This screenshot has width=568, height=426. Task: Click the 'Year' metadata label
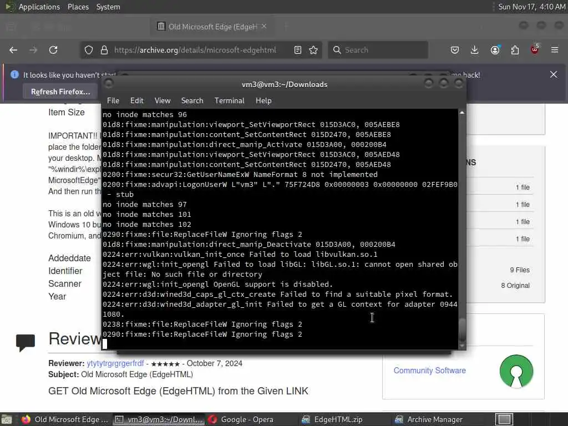tap(57, 297)
